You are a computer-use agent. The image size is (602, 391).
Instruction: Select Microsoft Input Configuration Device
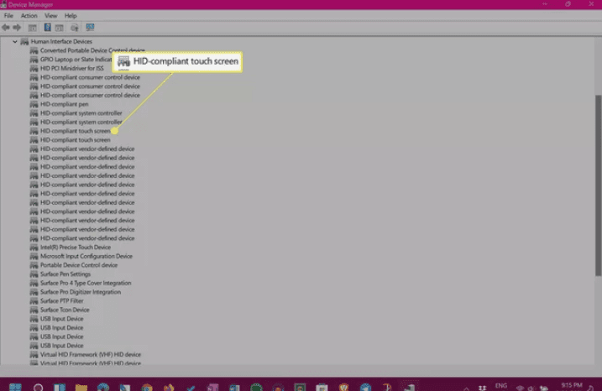[86, 257]
